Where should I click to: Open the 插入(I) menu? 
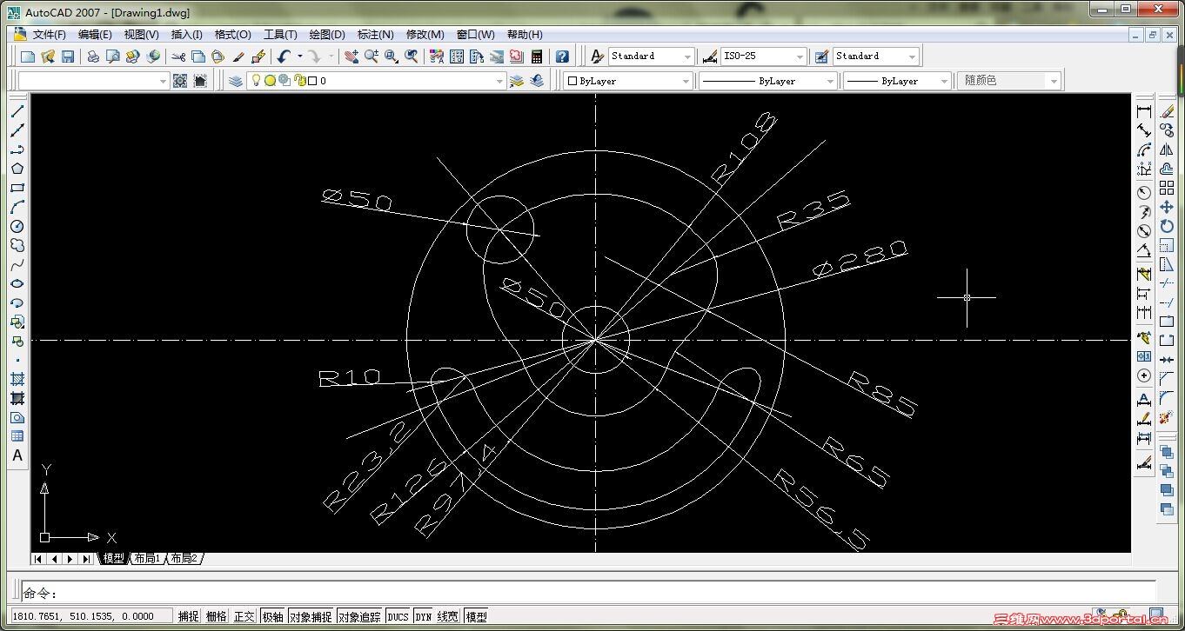click(x=186, y=35)
